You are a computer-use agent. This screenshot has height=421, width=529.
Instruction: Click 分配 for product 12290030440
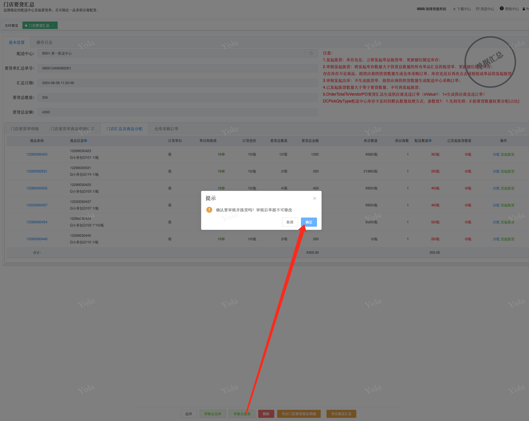coord(496,239)
